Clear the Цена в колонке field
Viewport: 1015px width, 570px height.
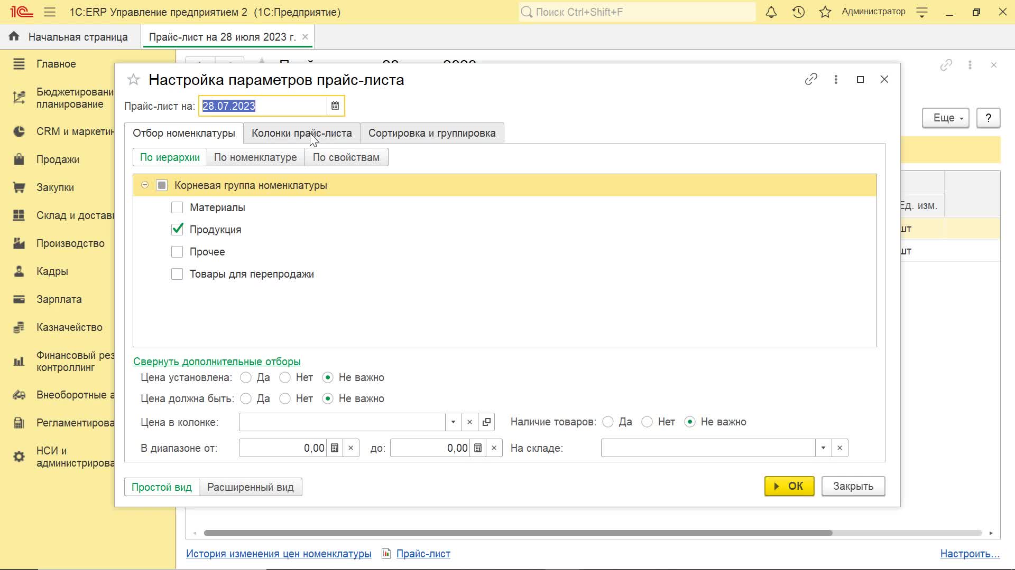coord(469,422)
